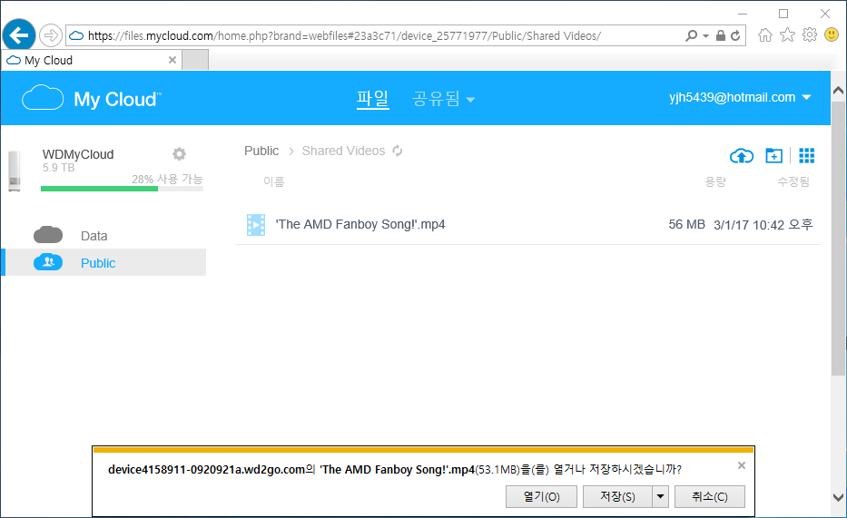
Task: Dismiss the download notification bar X
Action: (x=742, y=465)
